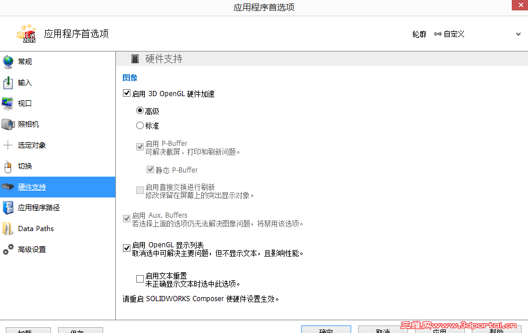Click the Application Paths icon
Screen dimensions: 528x333
coord(8,207)
